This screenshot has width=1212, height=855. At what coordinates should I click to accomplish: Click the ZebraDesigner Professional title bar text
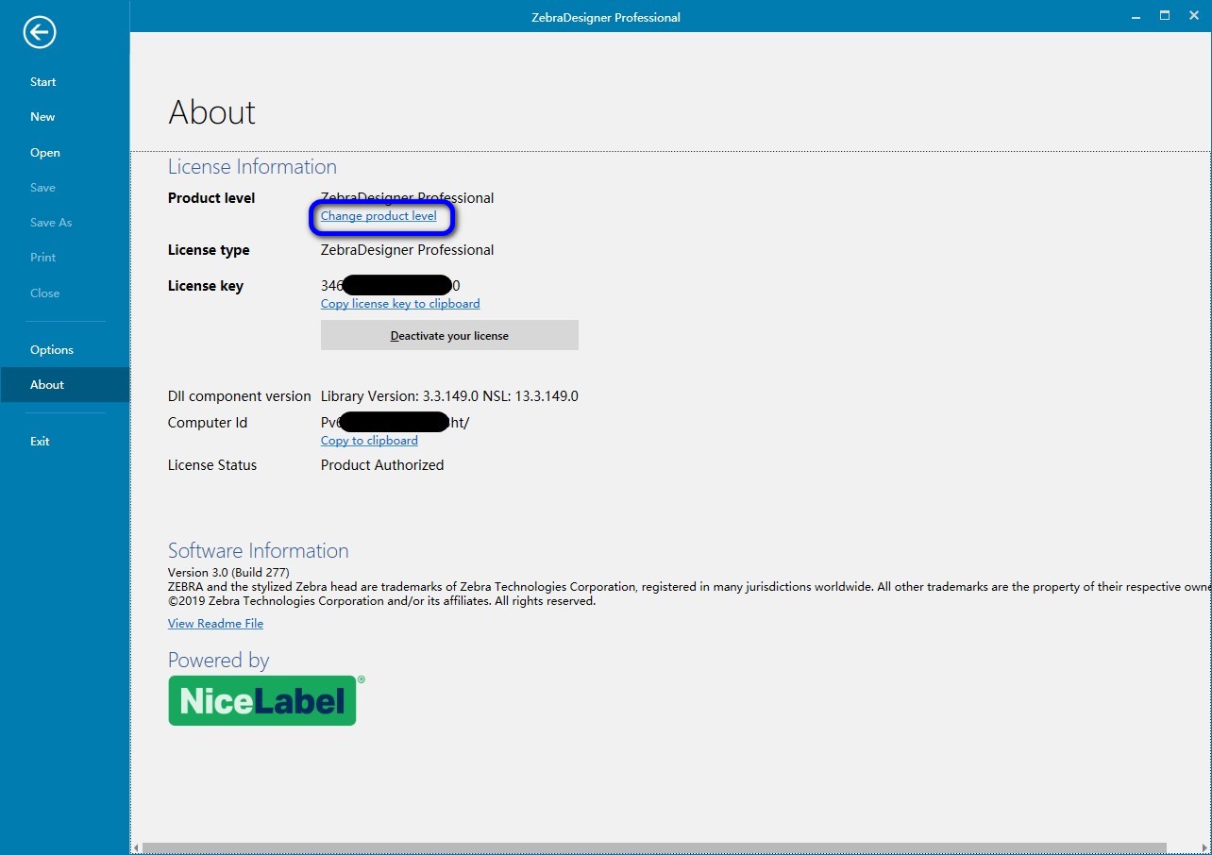(x=606, y=16)
